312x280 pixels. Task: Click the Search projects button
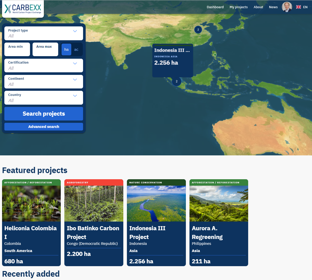44,114
